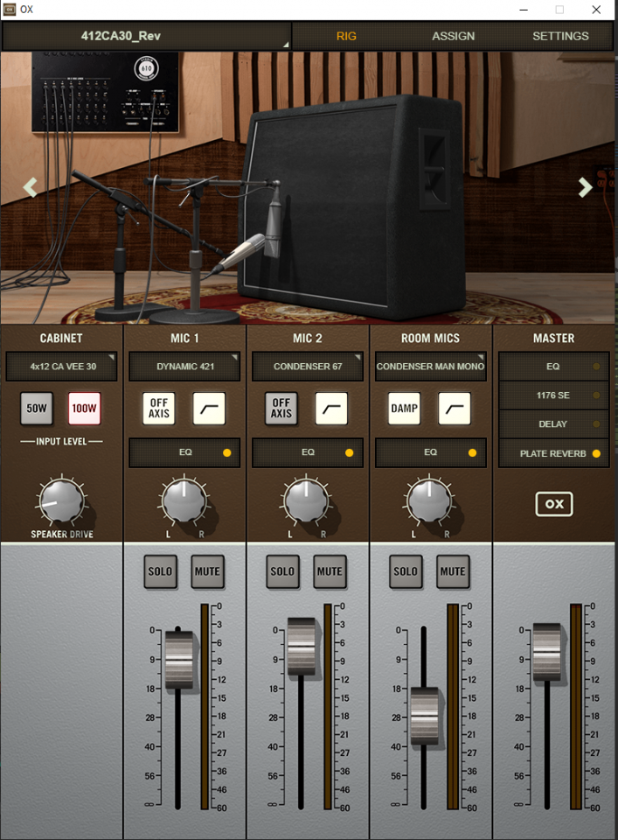Switch to the RIG tab

click(346, 36)
